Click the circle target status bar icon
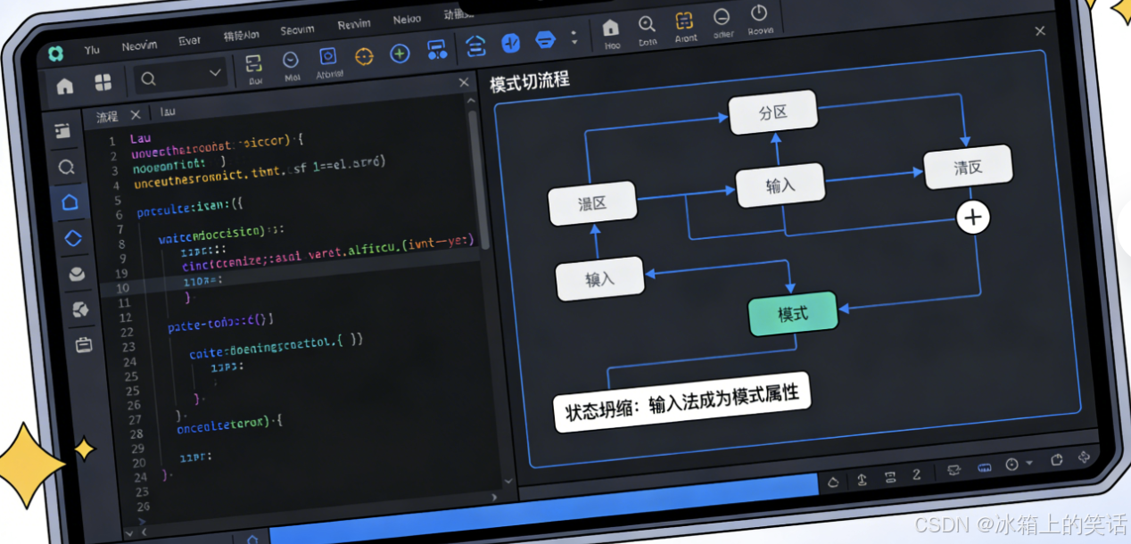This screenshot has width=1131, height=544. (x=1012, y=465)
